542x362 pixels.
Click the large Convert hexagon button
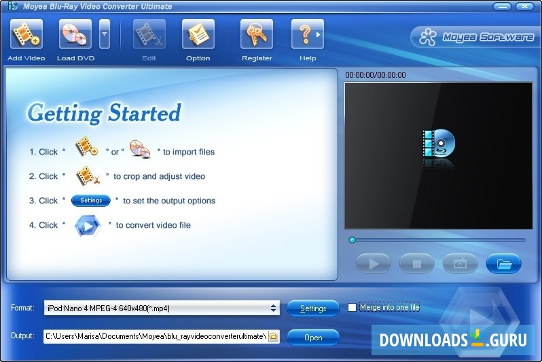(480, 321)
